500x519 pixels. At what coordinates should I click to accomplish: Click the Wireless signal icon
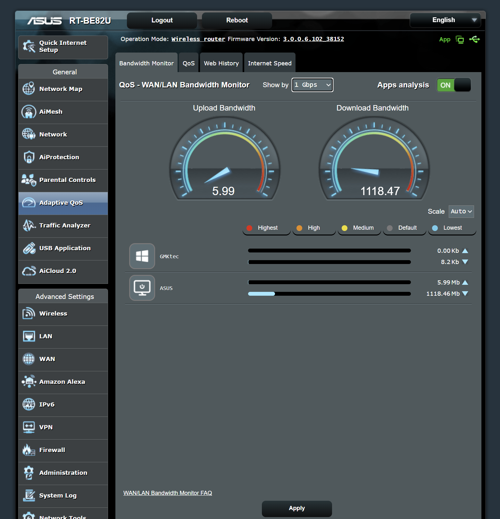pyautogui.click(x=29, y=313)
